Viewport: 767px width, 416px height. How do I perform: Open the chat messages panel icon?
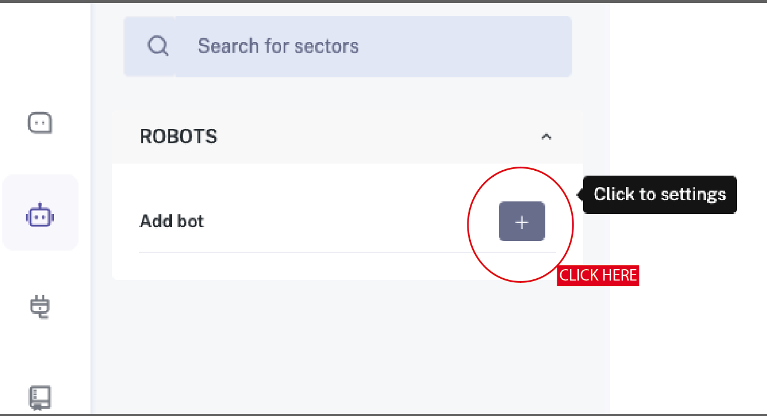tap(40, 122)
